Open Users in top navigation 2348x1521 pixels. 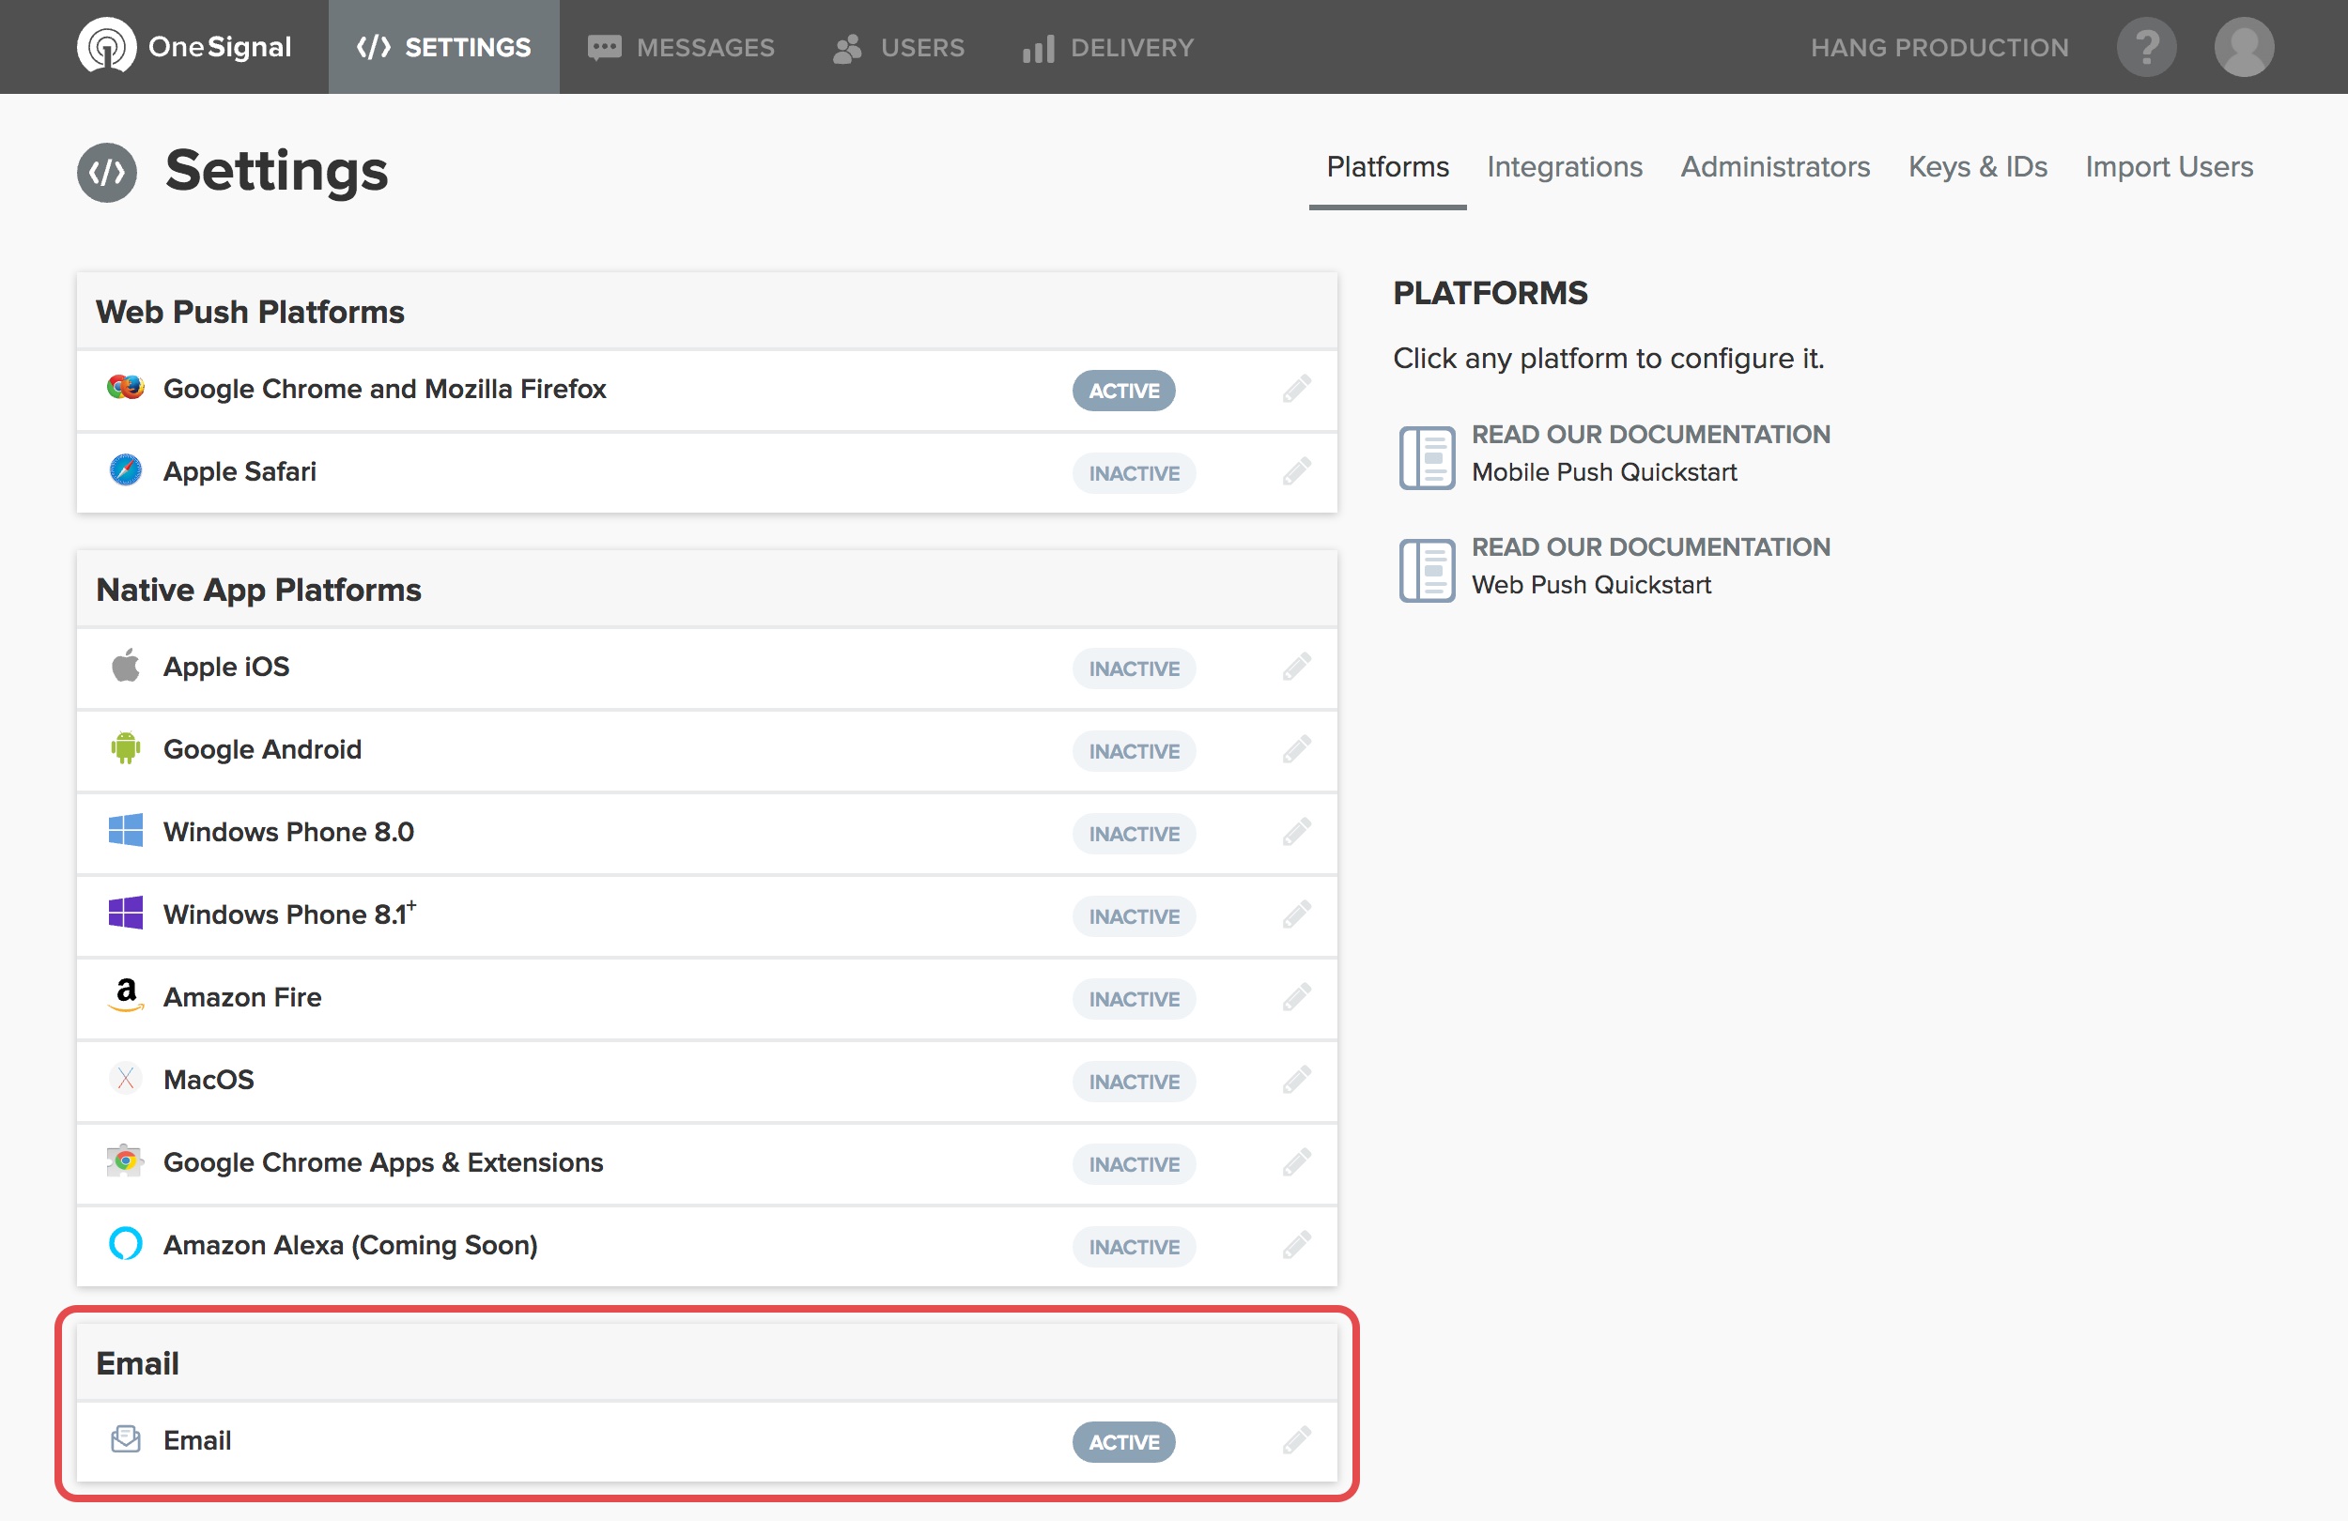(899, 46)
